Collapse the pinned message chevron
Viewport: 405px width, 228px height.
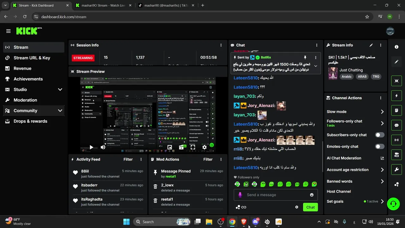pos(315,66)
